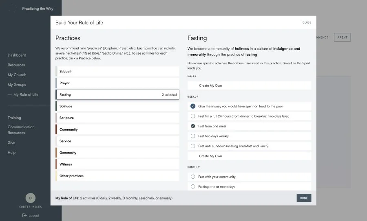The image size is (367, 221).
Task: Uncheck the 'Fast from one meal' option
Action: (193, 126)
